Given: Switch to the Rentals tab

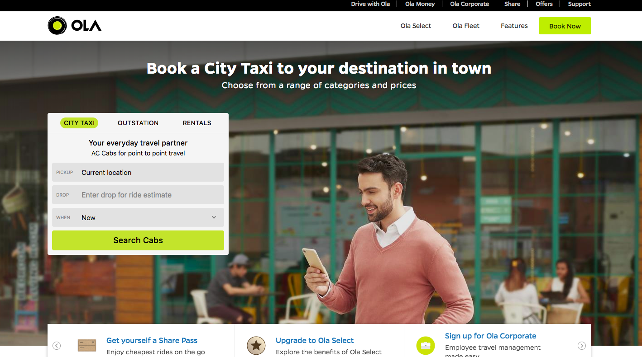Looking at the screenshot, I should pos(197,123).
